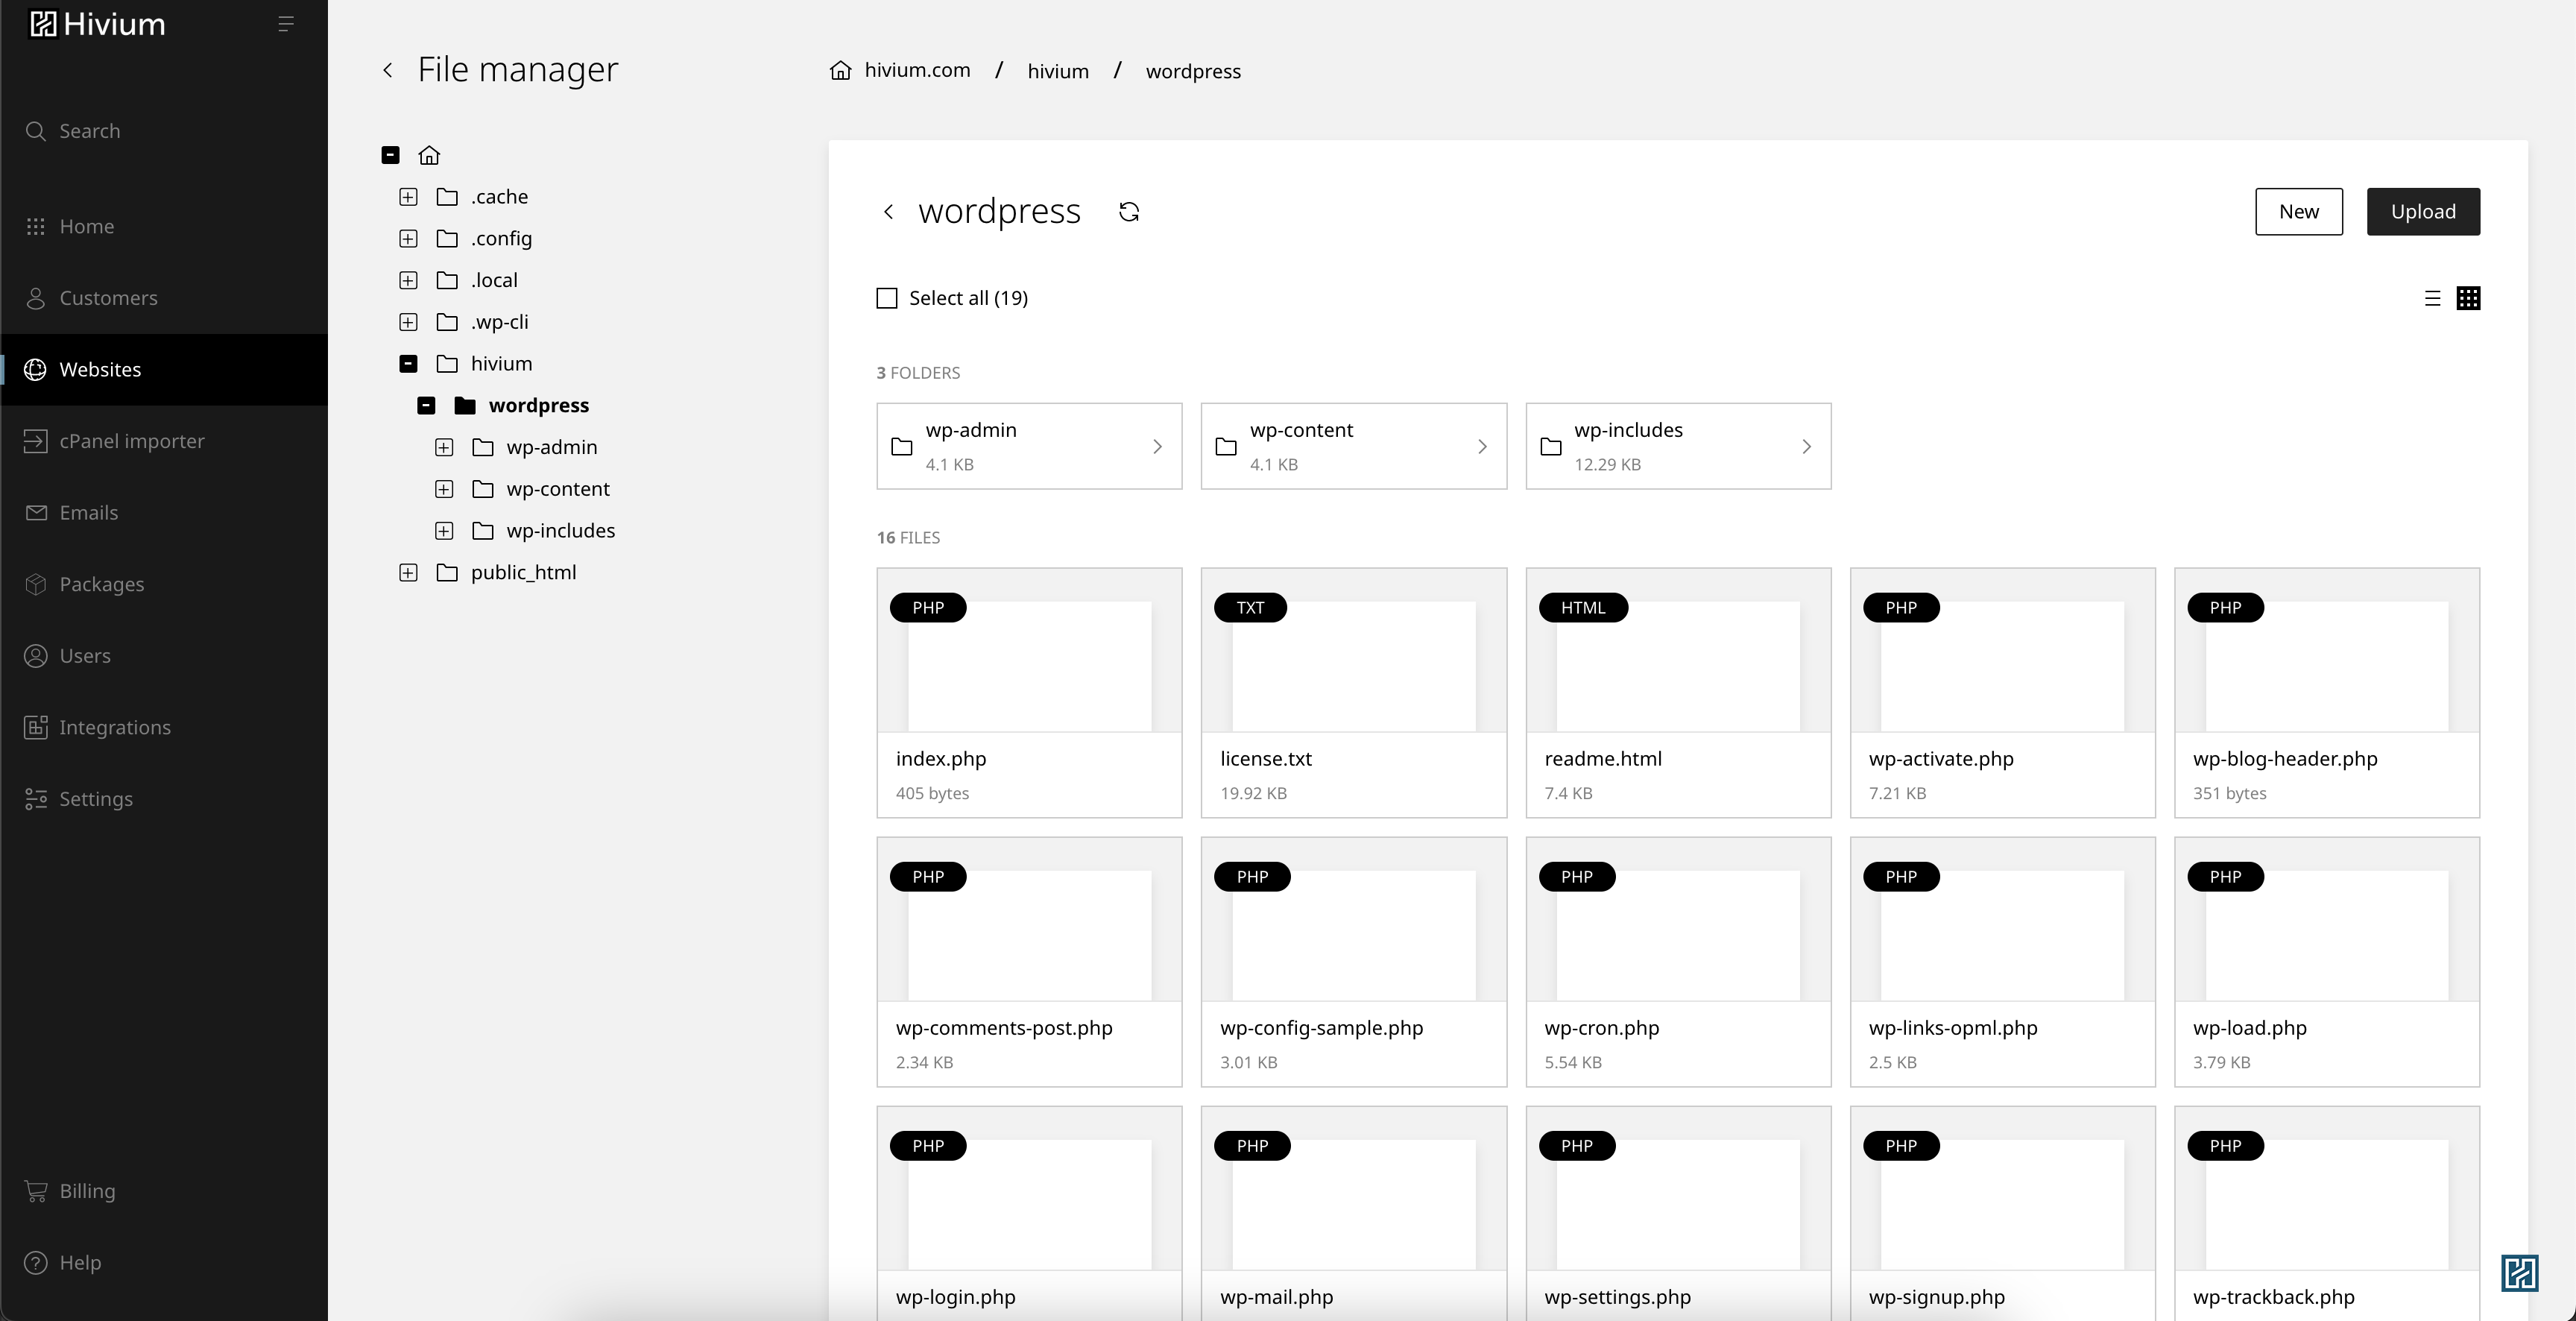Click the Home grid icon in sidebar
2576x1321 pixels.
click(36, 227)
